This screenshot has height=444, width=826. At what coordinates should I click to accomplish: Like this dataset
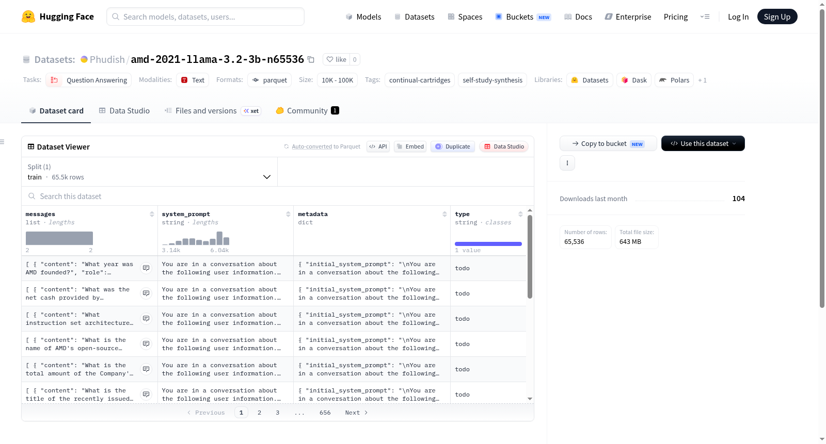(336, 59)
